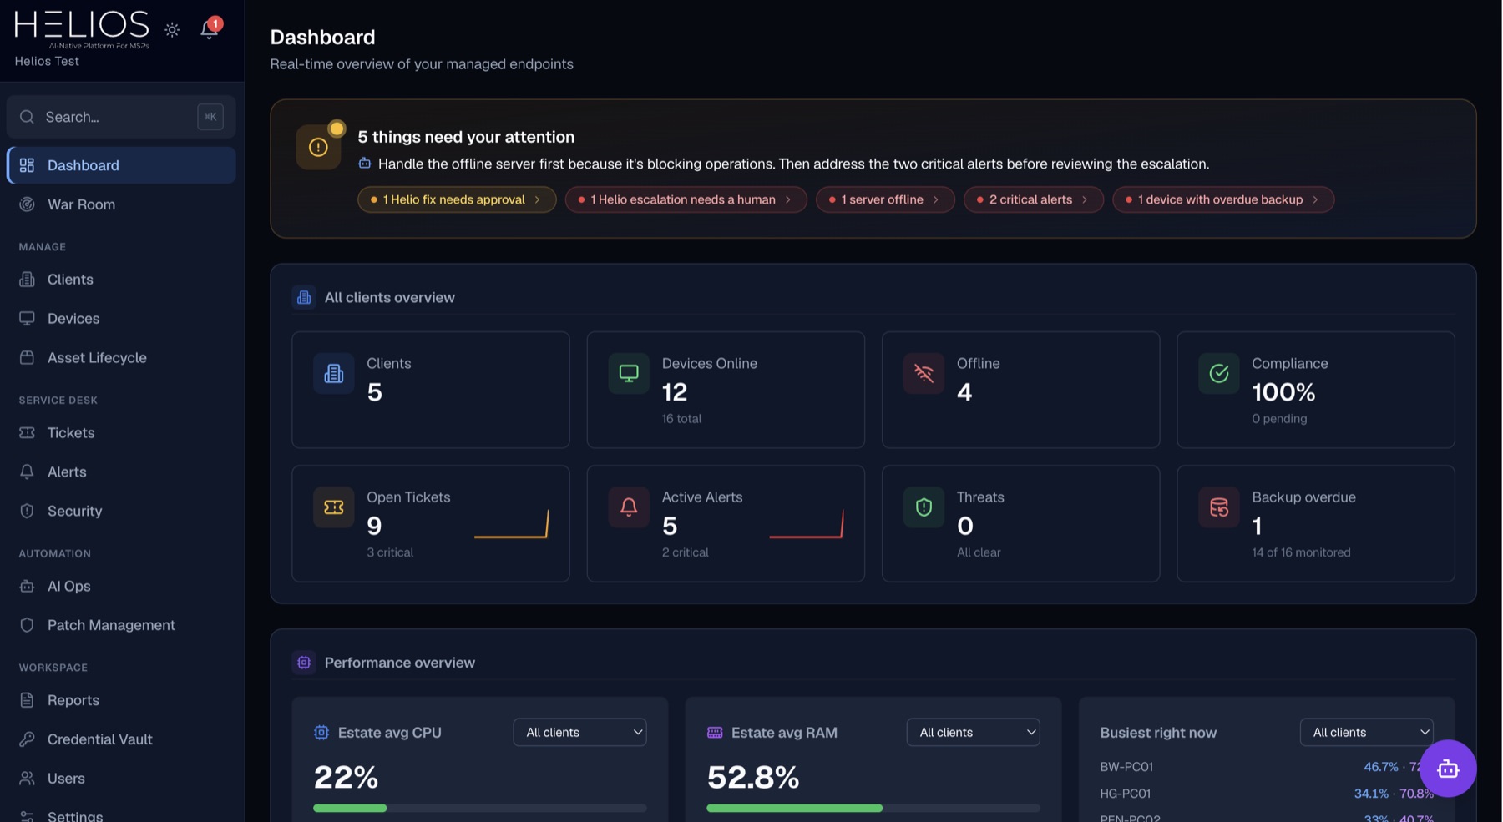Image resolution: width=1503 pixels, height=822 pixels.
Task: Click the Estate avg RAM memory icon
Action: click(x=715, y=733)
